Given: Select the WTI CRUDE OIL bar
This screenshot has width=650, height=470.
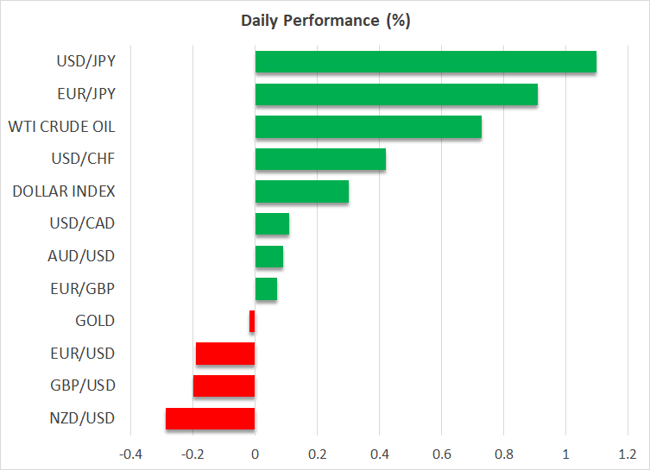Looking at the screenshot, I should pos(368,127).
